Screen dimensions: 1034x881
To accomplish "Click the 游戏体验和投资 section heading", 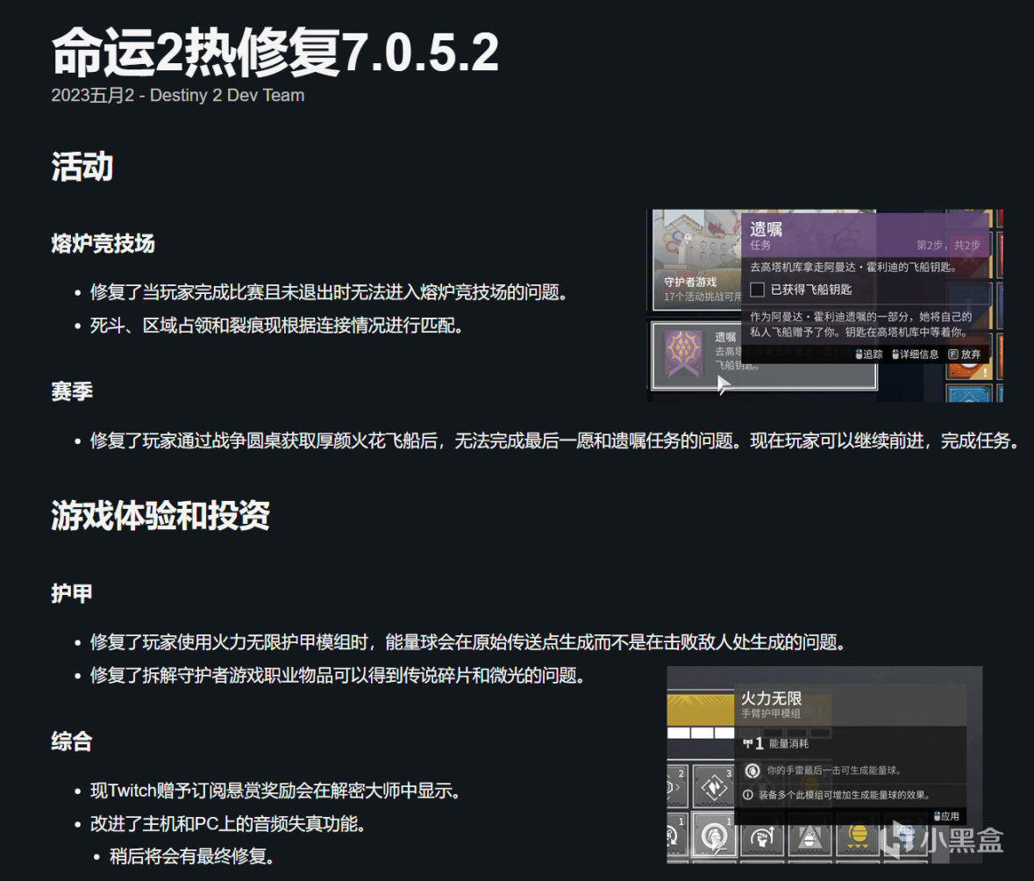I will click(160, 515).
